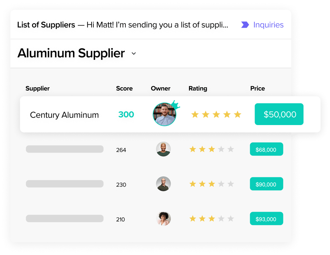This screenshot has height=255, width=330.
Task: Click the crown icon on top owner
Action: click(x=176, y=105)
